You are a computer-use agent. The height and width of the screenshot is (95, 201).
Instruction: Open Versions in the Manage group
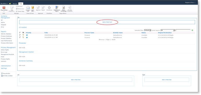click(x=19, y=6)
